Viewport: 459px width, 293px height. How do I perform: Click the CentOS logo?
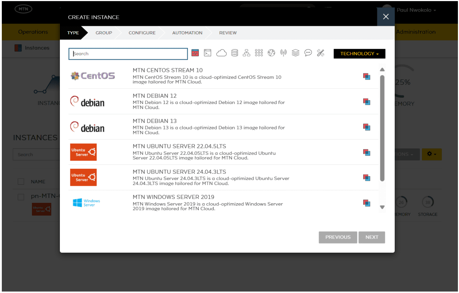93,76
